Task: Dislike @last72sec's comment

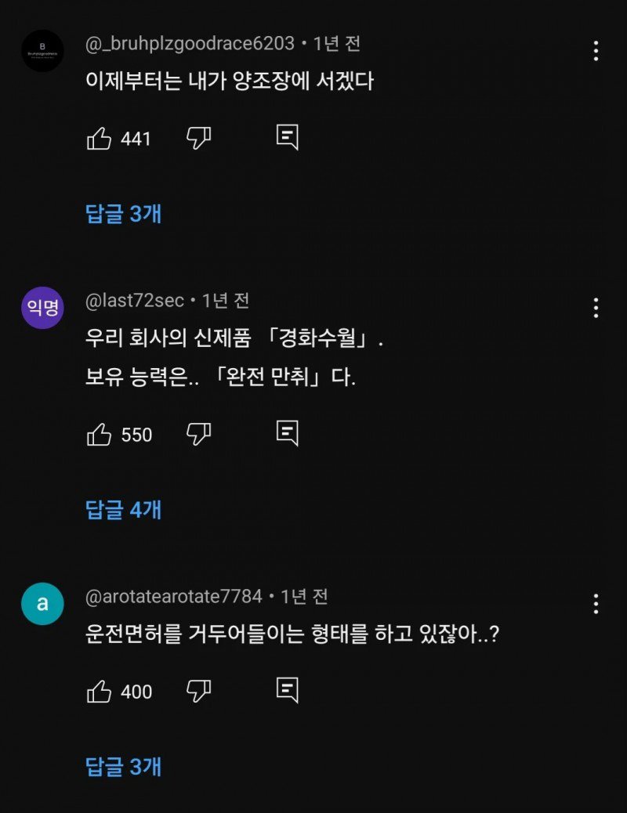Action: coord(198,435)
